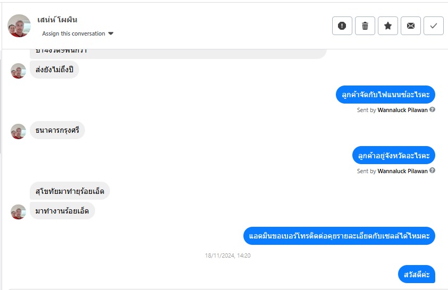
Task: Select blue bubble asking ลูกค้าอยู่จังหวัดอะไรคะ
Action: pyautogui.click(x=394, y=155)
